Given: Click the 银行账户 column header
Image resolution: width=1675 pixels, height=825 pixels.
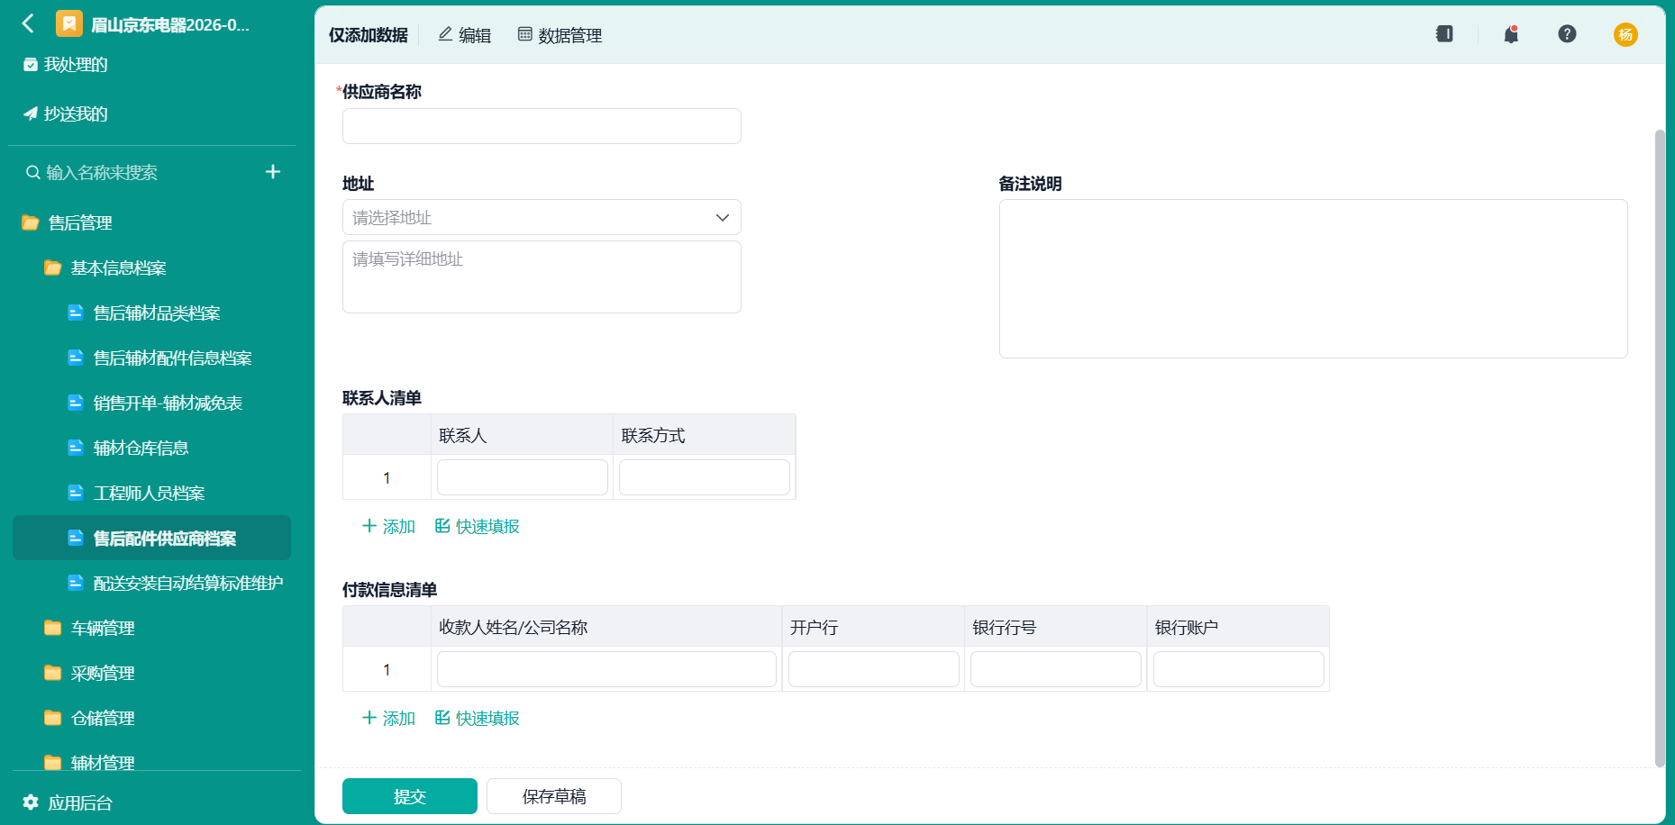Looking at the screenshot, I should (x=1238, y=627).
